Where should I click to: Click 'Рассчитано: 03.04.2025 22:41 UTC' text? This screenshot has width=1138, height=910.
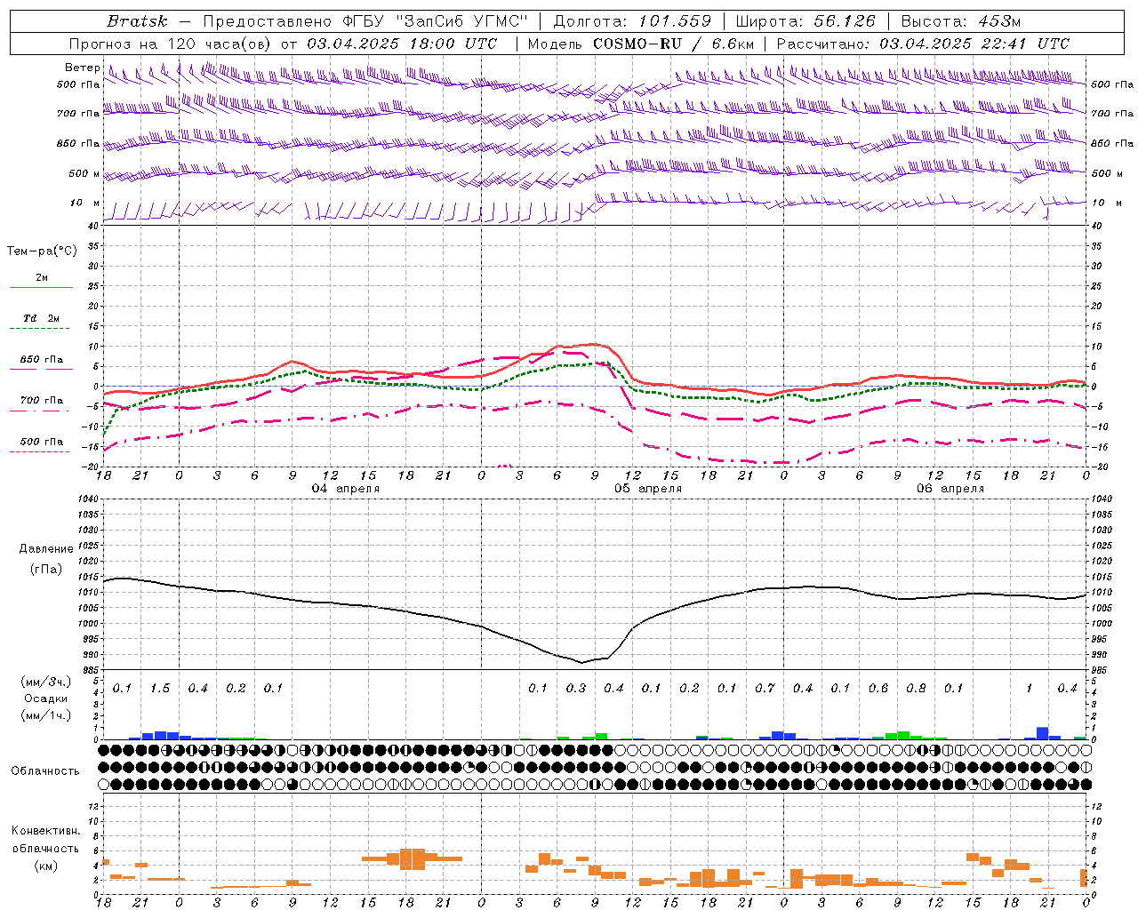(x=923, y=44)
